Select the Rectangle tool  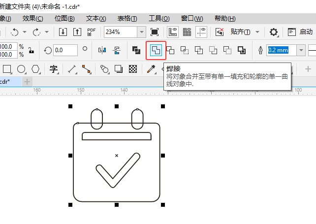tap(7, 69)
